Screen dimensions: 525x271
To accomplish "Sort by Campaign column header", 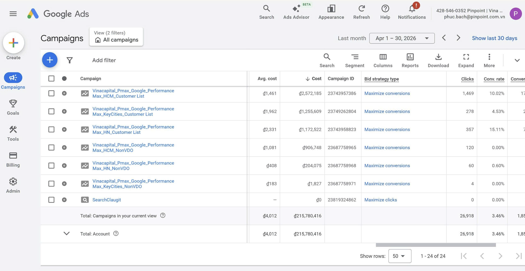I will pyautogui.click(x=91, y=79).
